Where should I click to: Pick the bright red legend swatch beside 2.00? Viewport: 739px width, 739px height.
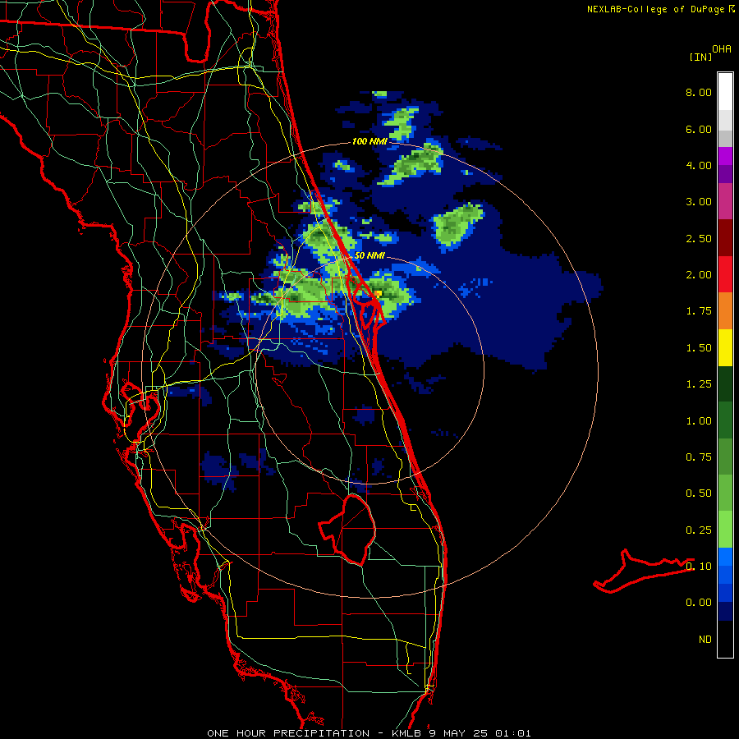point(725,274)
